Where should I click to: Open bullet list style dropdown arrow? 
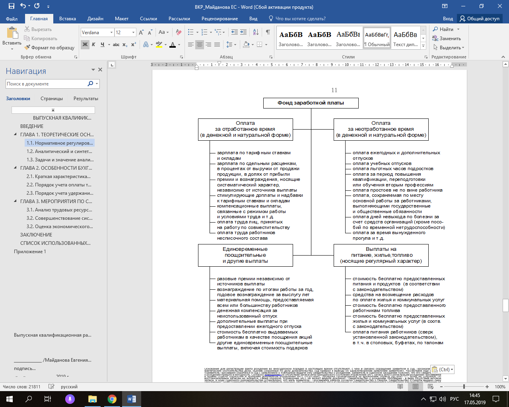click(x=197, y=33)
